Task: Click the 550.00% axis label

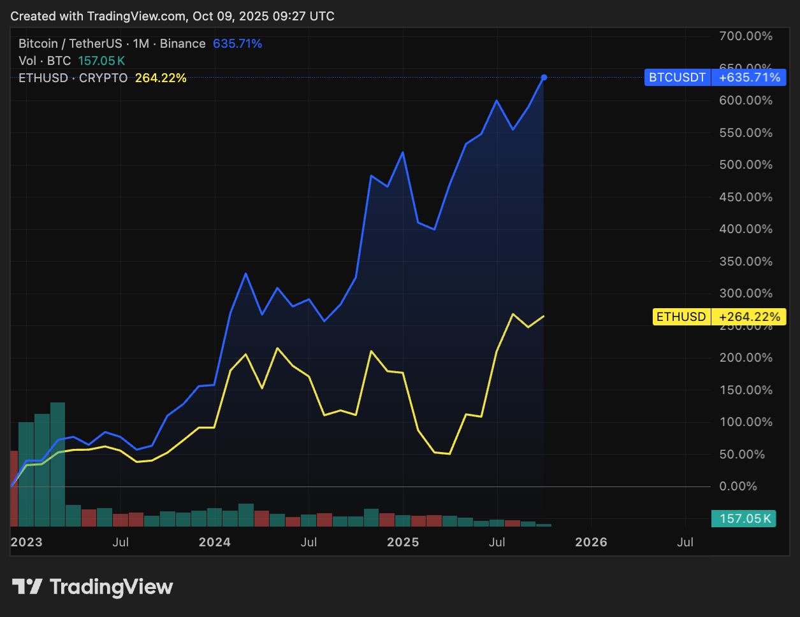Action: click(x=746, y=133)
